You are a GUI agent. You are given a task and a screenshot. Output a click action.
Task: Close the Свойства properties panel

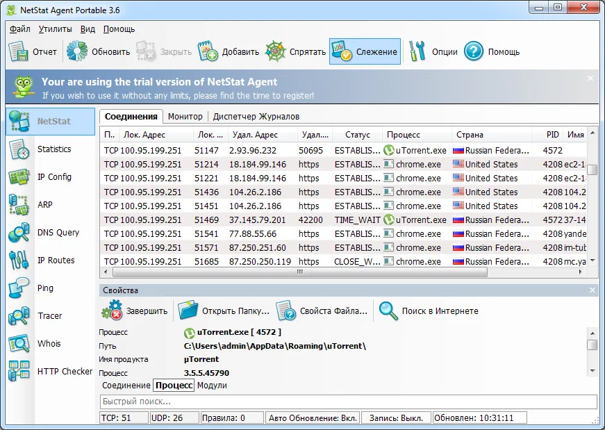point(592,290)
